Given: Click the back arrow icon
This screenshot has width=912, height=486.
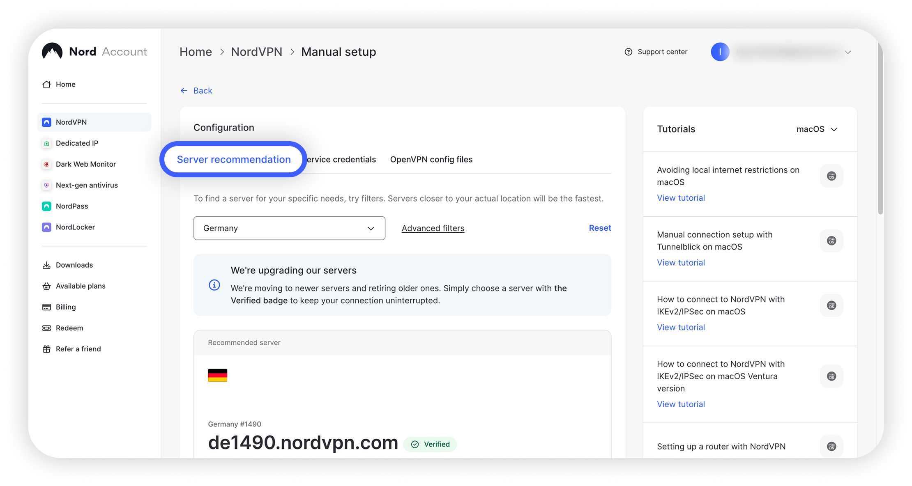Looking at the screenshot, I should [184, 90].
